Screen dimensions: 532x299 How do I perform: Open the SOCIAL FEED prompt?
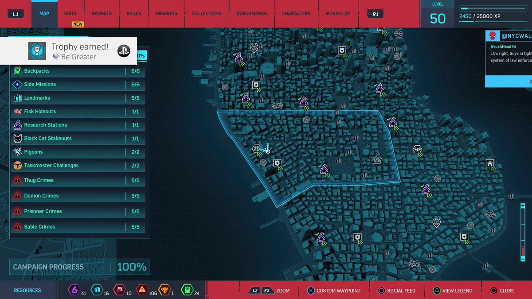pos(397,291)
